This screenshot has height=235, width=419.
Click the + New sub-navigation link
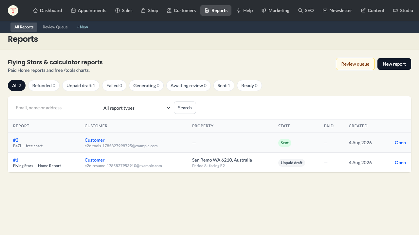point(82,27)
